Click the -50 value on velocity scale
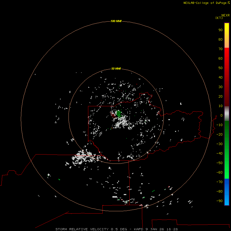 tap(219, 163)
